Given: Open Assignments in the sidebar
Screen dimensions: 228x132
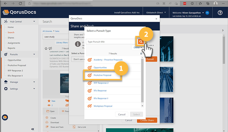Looking at the screenshot, I should click(x=14, y=43).
